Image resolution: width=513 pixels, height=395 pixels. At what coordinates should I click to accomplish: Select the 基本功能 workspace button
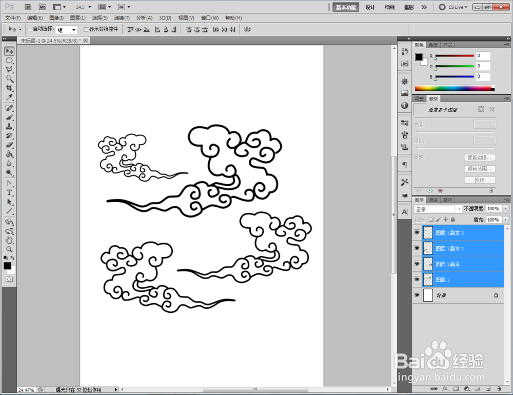point(346,7)
